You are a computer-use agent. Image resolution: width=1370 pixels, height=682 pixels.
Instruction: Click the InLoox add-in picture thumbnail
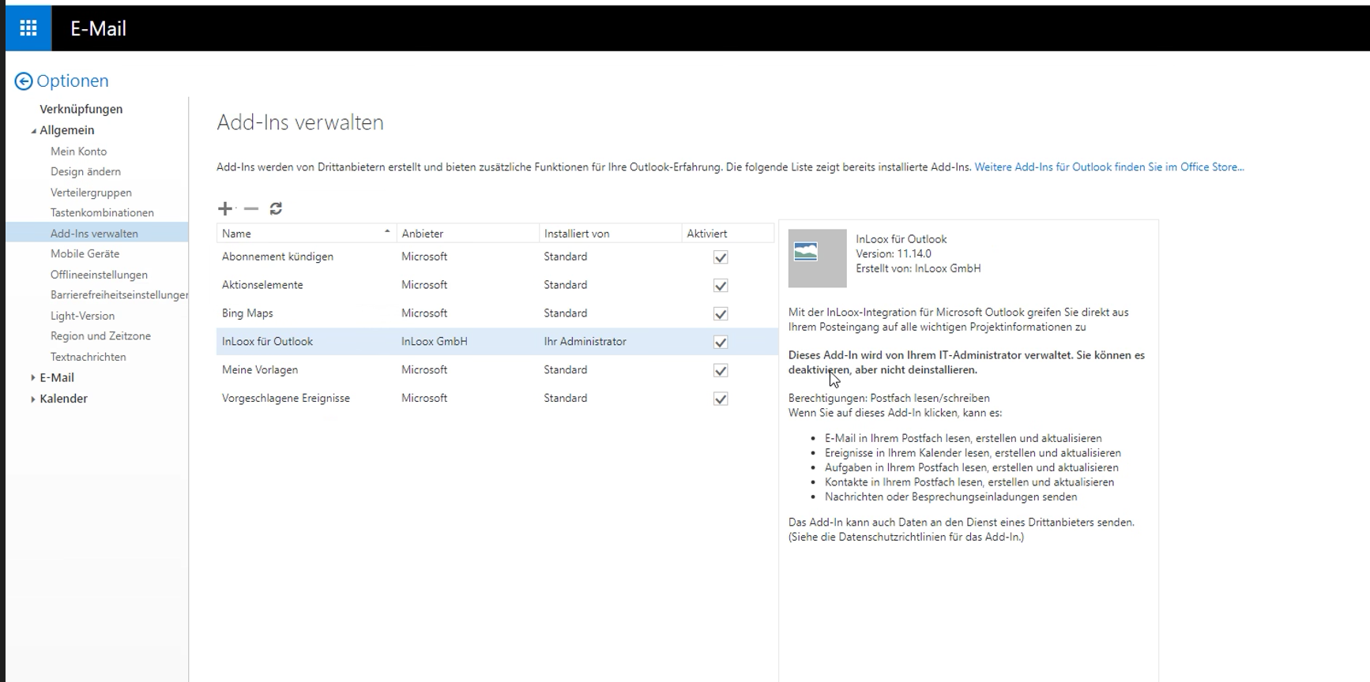[817, 258]
